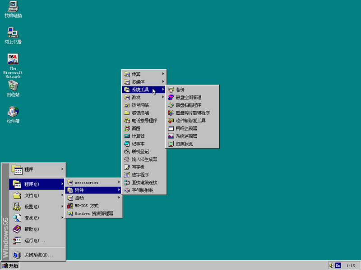
Task: Click the 网络监视器 icon
Action: tap(171, 128)
